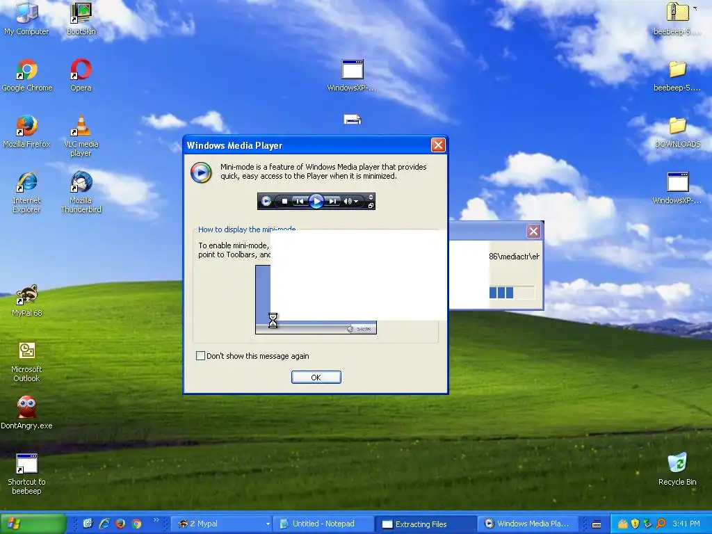
Task: Select the WindowsXP installer icon at desktop center
Action: pos(352,75)
